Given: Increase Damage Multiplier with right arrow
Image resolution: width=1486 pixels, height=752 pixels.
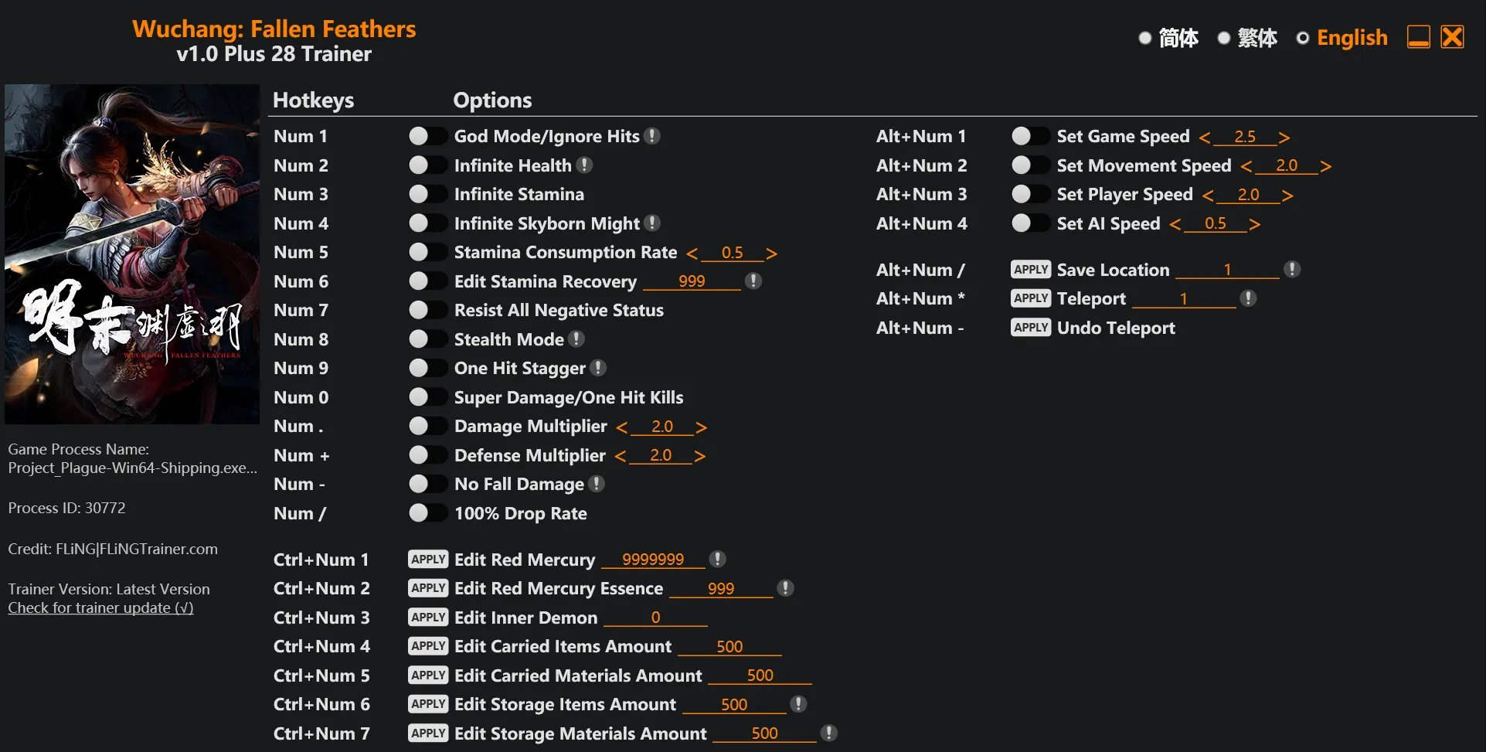Looking at the screenshot, I should (701, 427).
